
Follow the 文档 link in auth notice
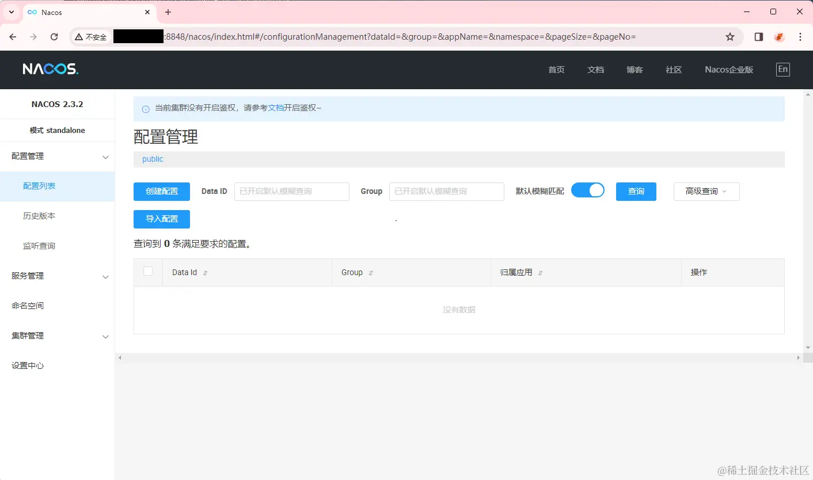coord(276,108)
